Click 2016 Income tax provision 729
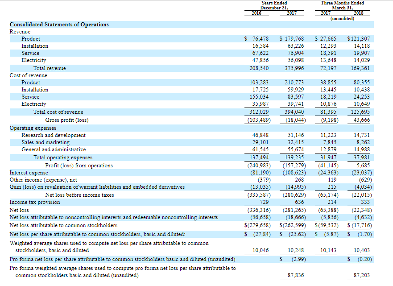The width and height of the screenshot is (393, 286). pos(264,202)
